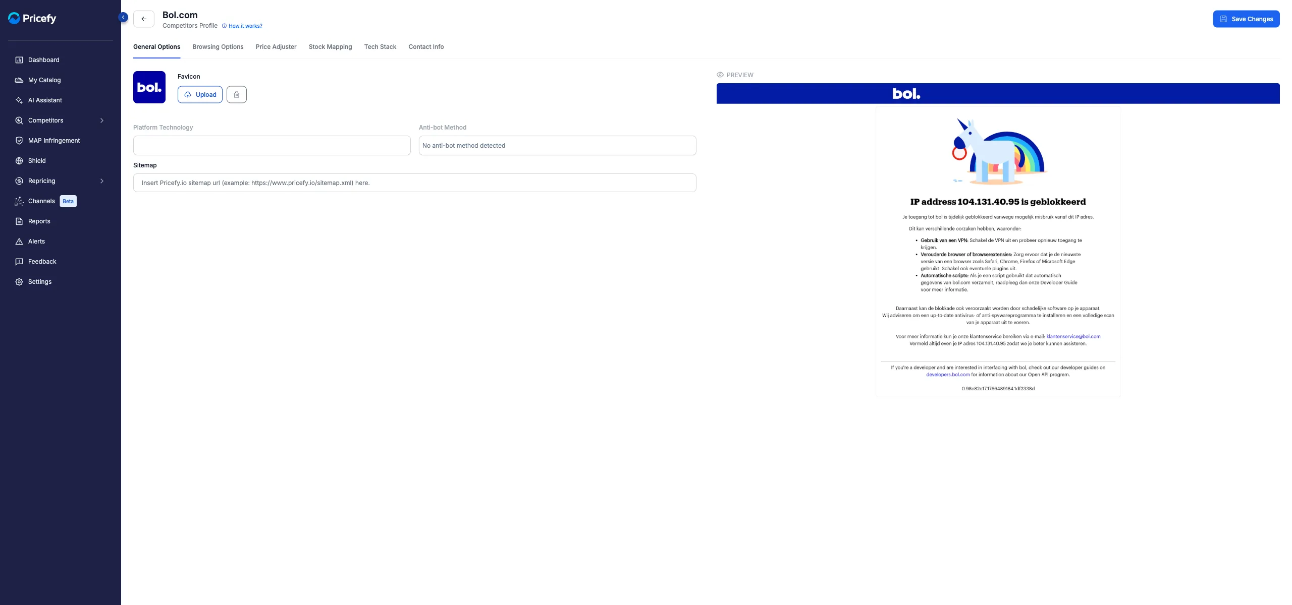The height and width of the screenshot is (605, 1292).
Task: Open the Tech Stack tab
Action: pyautogui.click(x=381, y=47)
